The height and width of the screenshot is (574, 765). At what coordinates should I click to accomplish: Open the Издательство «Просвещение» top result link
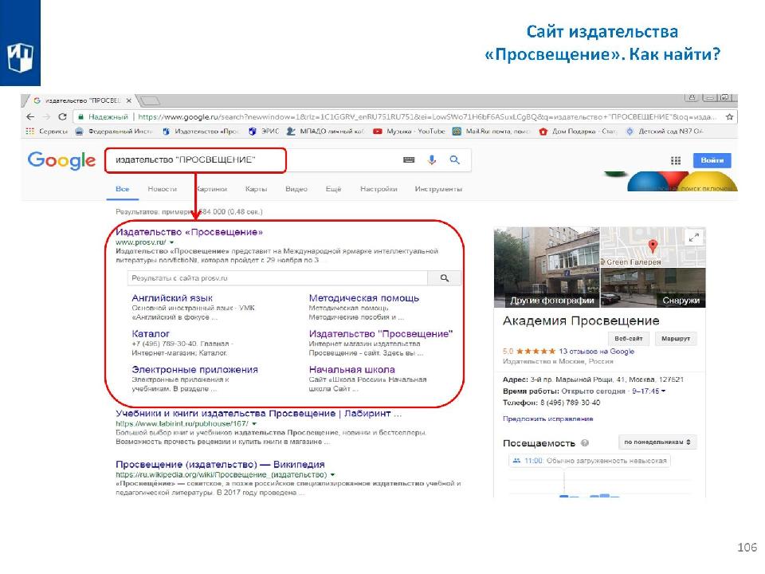(x=189, y=232)
